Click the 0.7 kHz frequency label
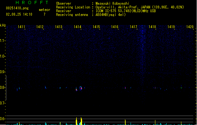The height and width of the screenshot is (125, 197). pos(3,103)
